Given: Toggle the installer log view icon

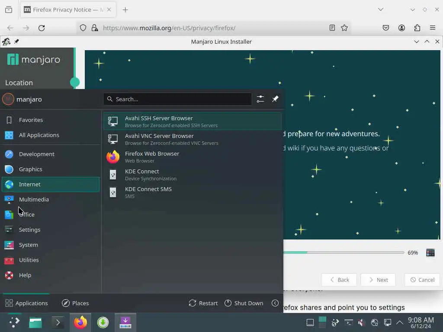Looking at the screenshot, I should (x=430, y=252).
